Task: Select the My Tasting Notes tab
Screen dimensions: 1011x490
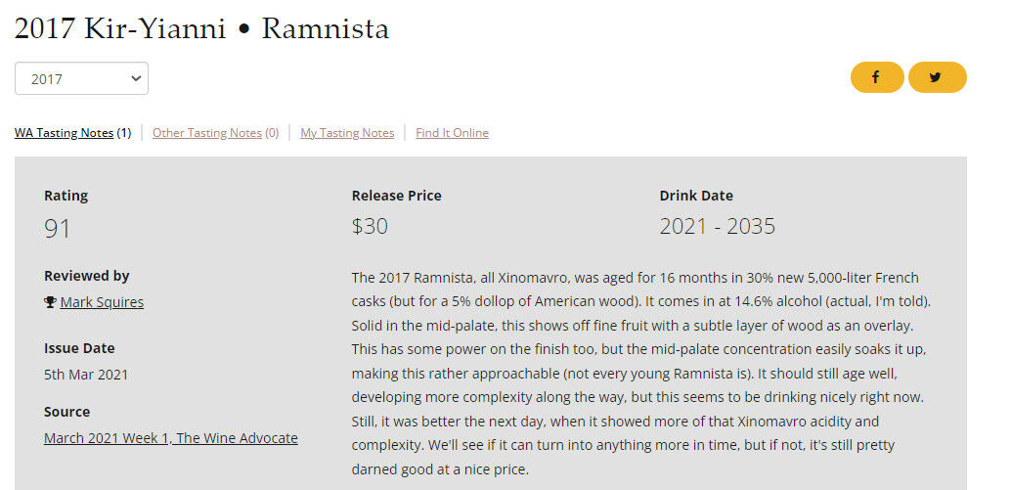Action: pos(347,133)
